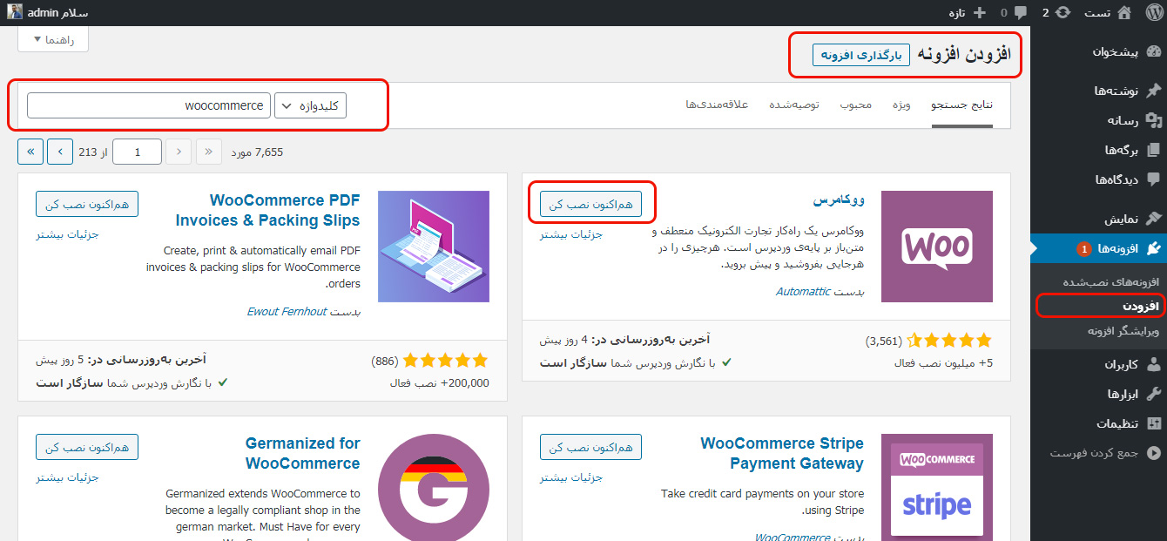The height and width of the screenshot is (541, 1167).
Task: Open جزئیات بیشتر for Stripe Payment Gateway
Action: coord(571,477)
